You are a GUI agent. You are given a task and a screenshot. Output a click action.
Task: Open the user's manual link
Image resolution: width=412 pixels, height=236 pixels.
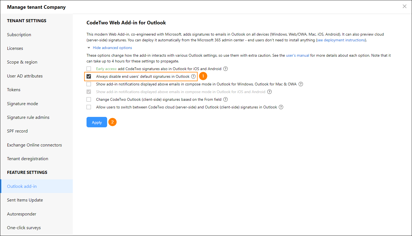[x=297, y=55]
